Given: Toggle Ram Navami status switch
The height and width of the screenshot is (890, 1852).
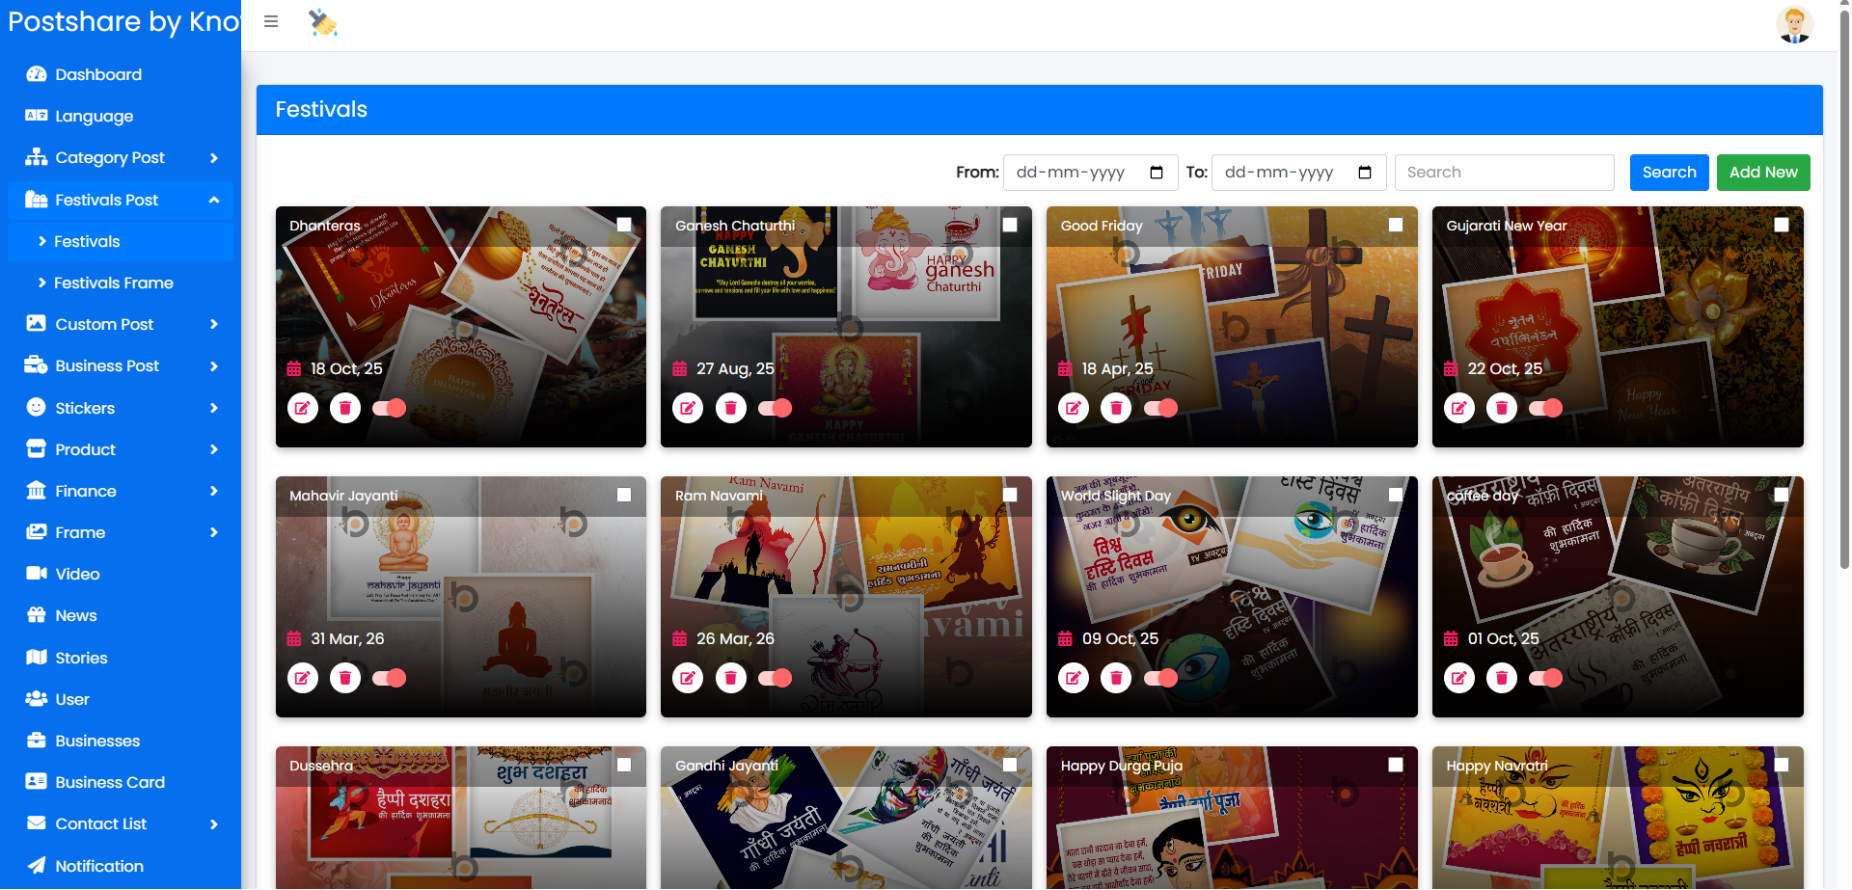Looking at the screenshot, I should click(x=776, y=678).
